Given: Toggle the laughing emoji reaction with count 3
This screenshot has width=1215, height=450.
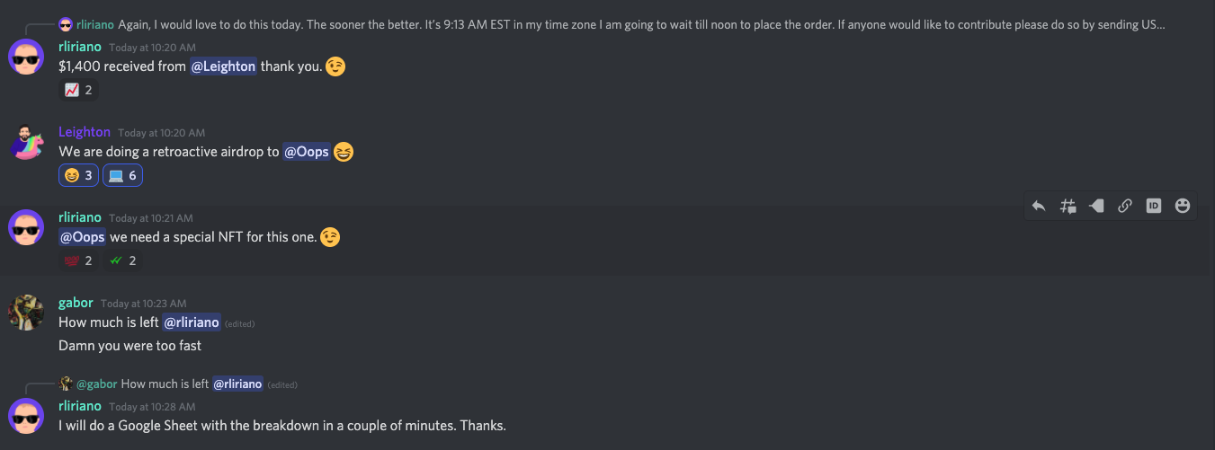Looking at the screenshot, I should pos(79,175).
